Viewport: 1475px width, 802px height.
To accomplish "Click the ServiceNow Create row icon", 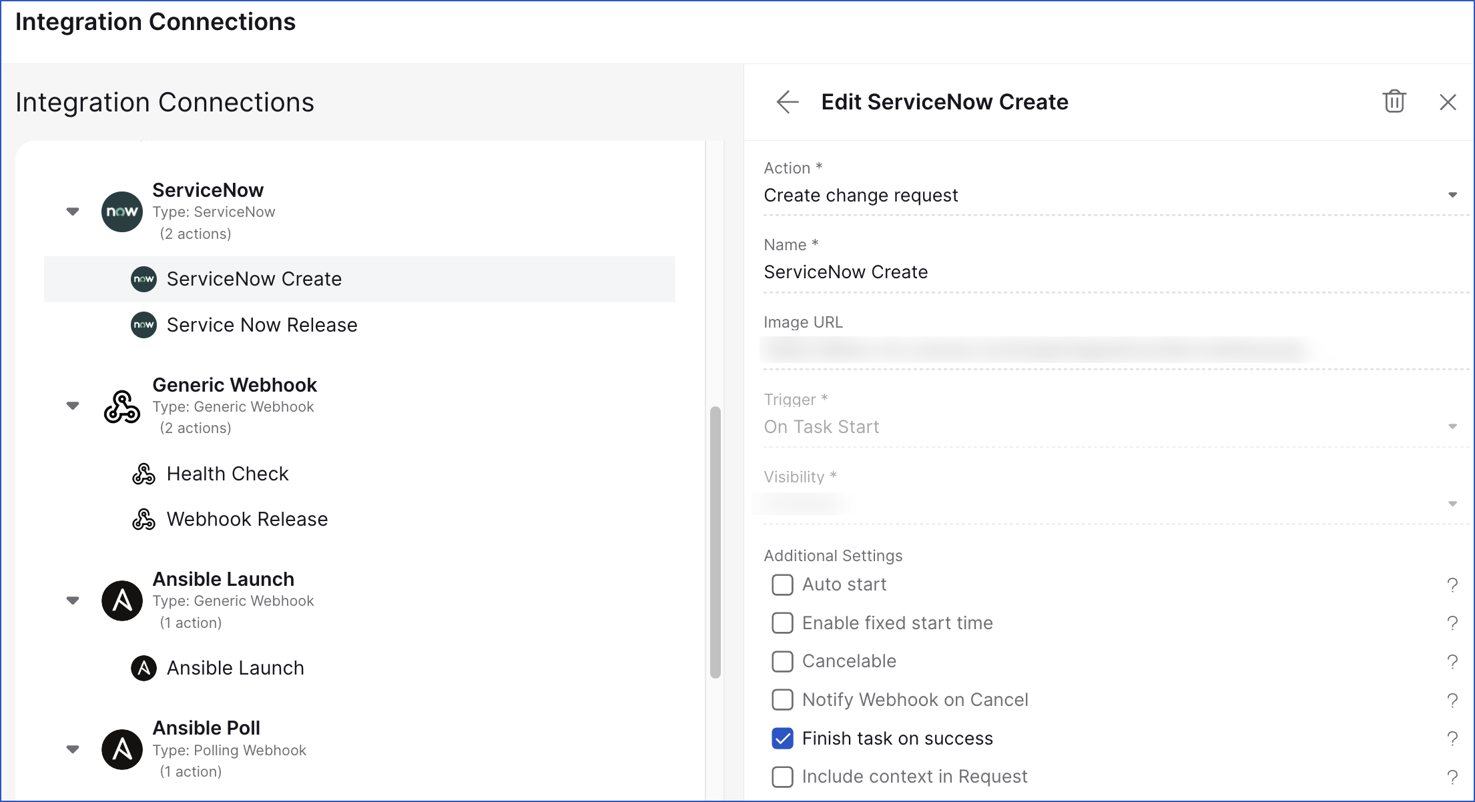I will point(143,279).
